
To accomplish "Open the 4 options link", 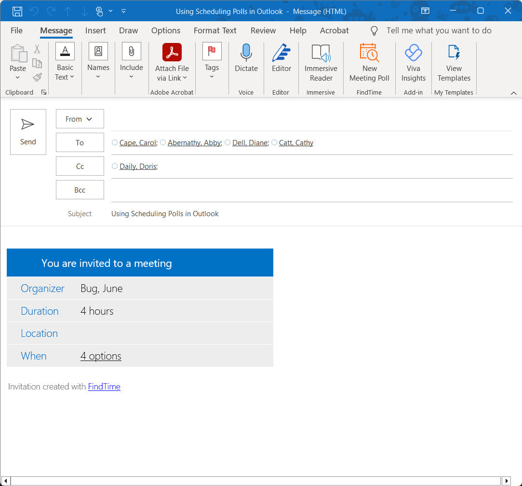I will point(101,356).
